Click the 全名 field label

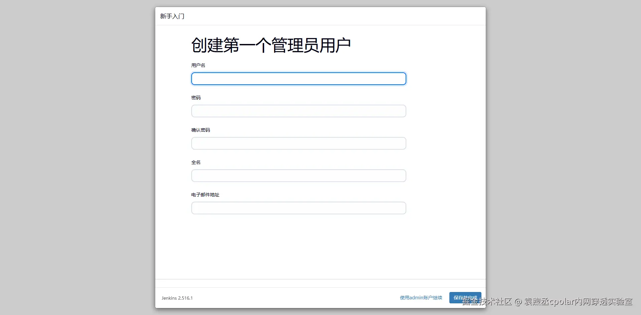point(196,162)
